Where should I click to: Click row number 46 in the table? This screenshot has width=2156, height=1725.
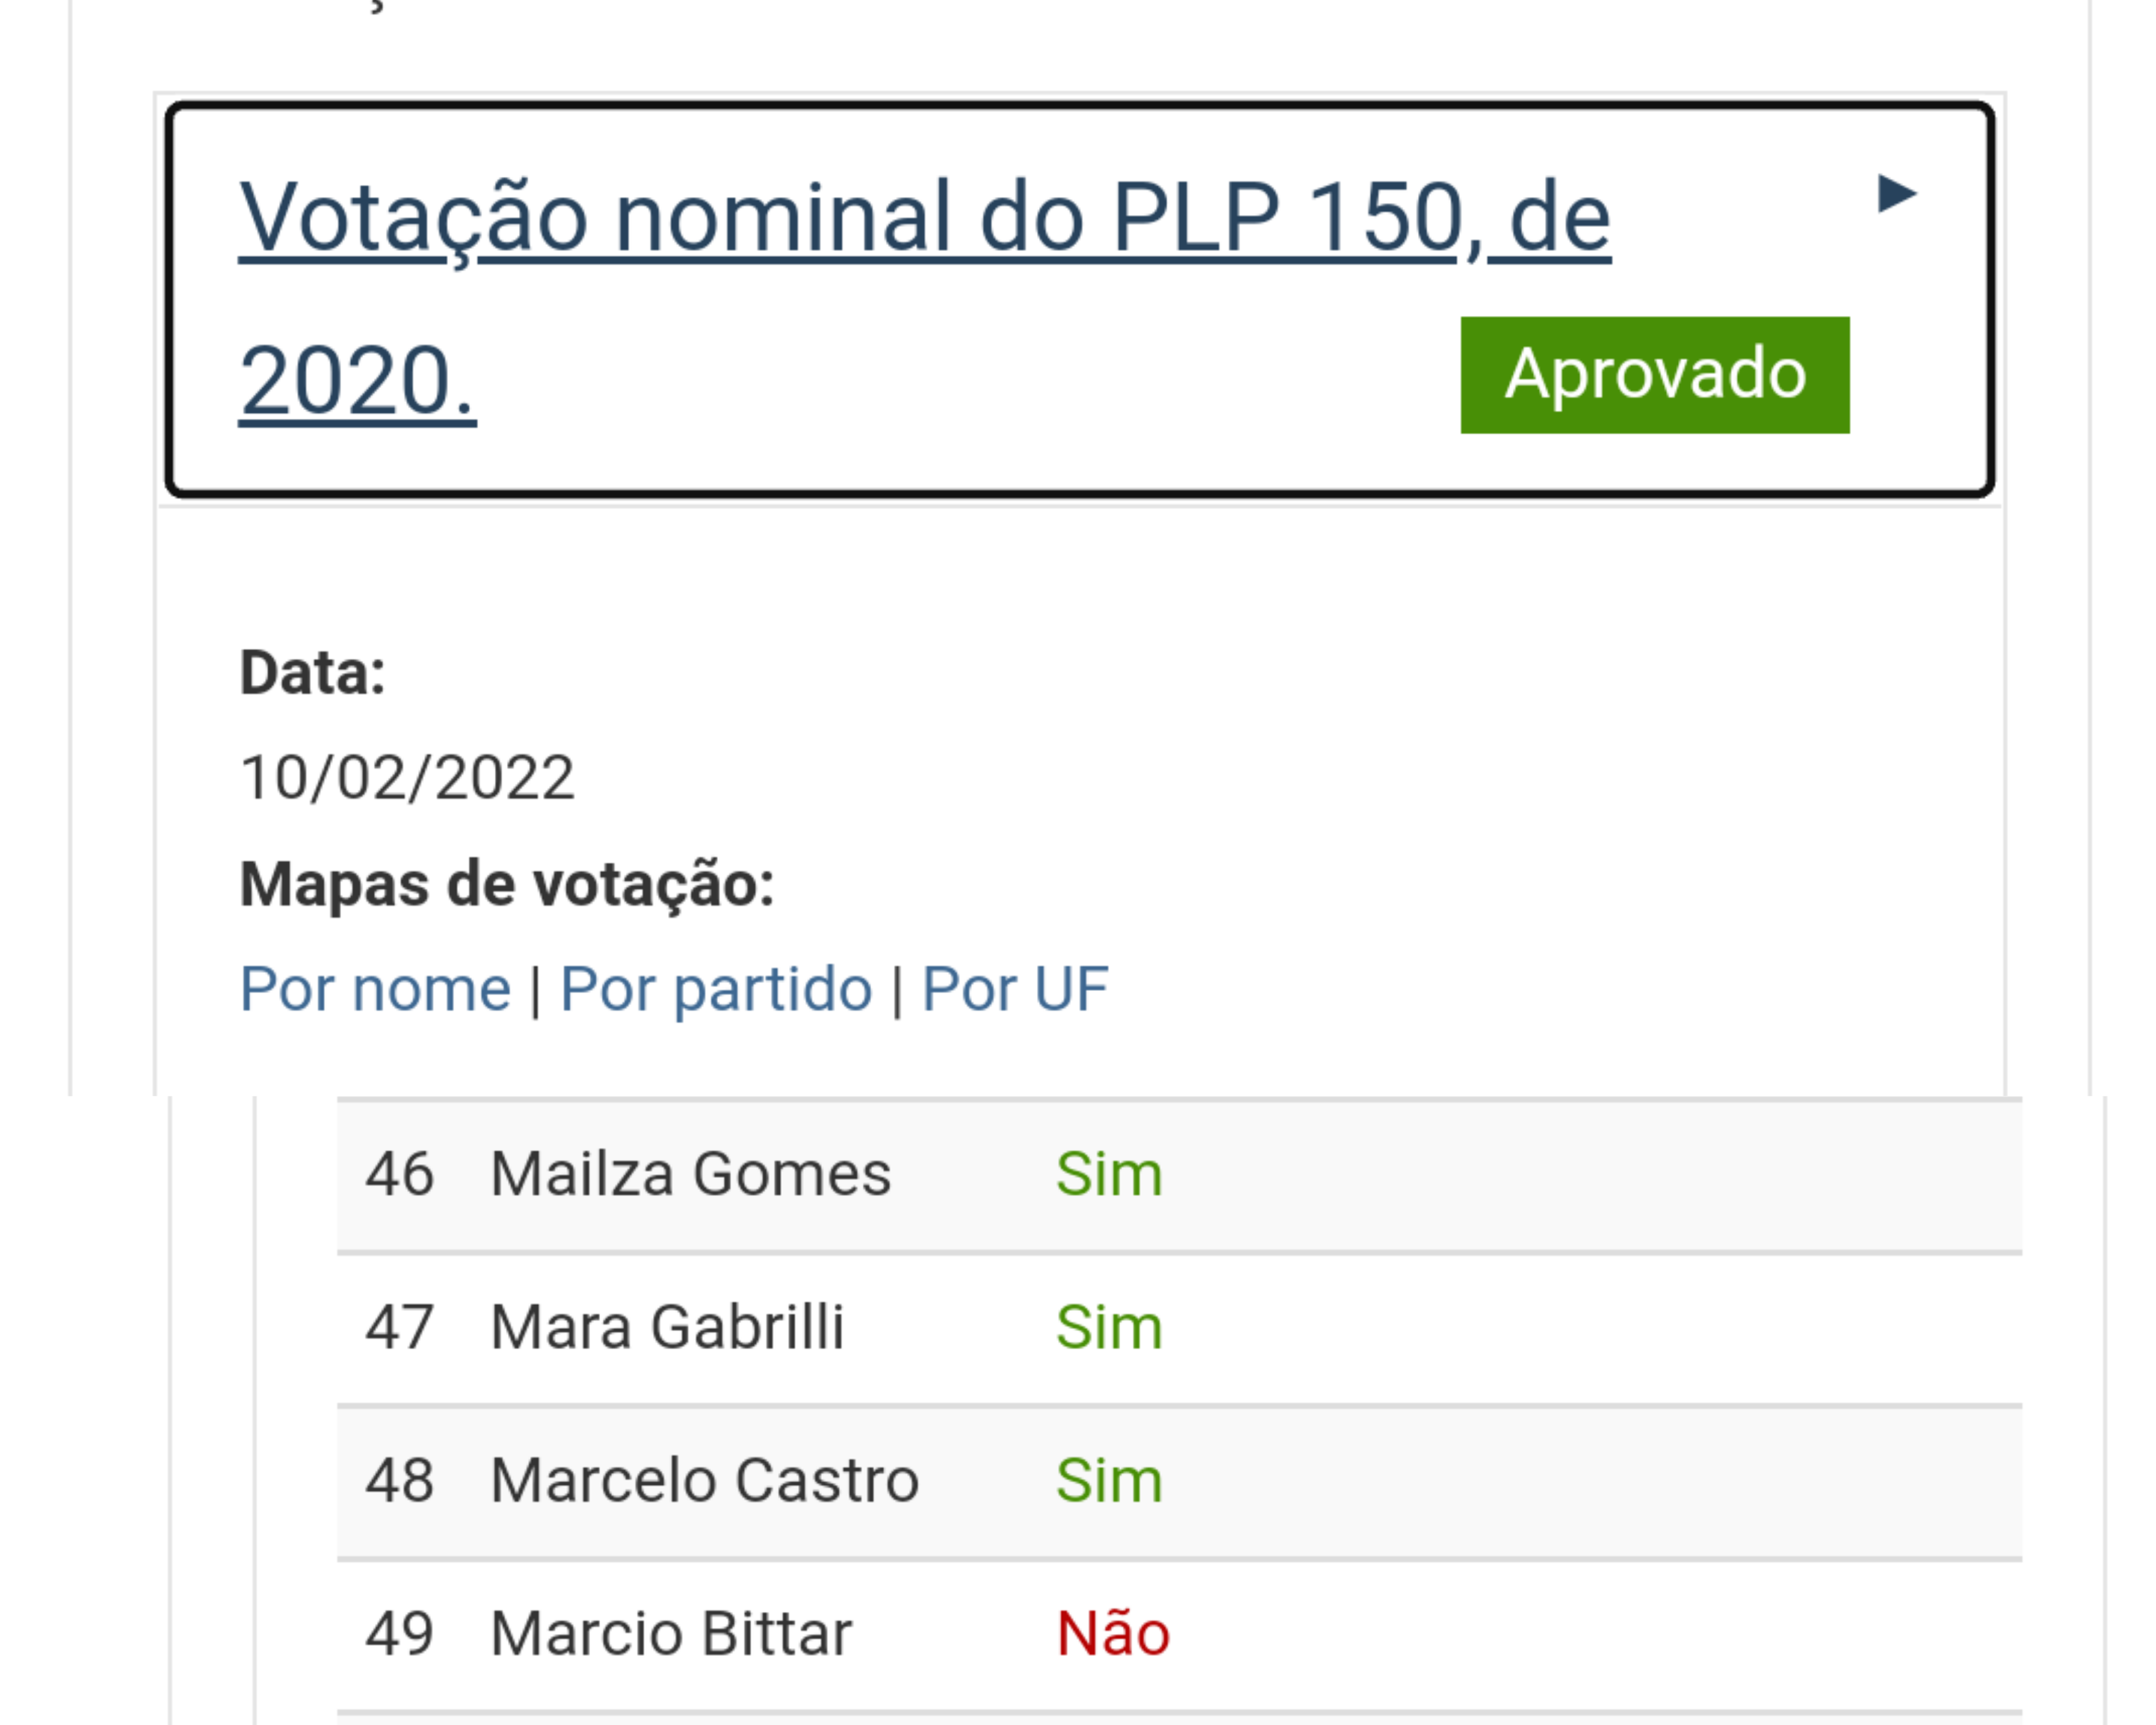coord(399,1174)
